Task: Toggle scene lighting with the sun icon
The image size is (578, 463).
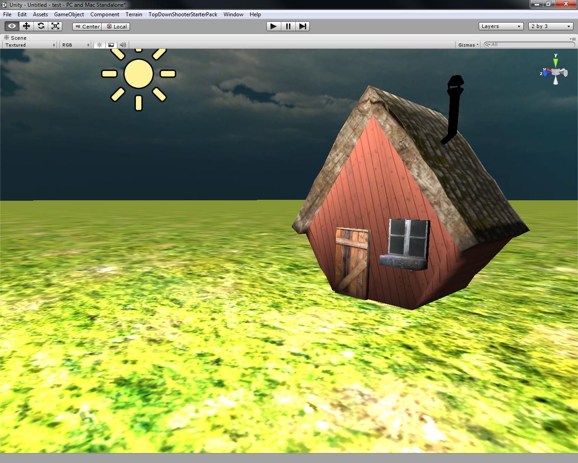Action: tap(99, 45)
